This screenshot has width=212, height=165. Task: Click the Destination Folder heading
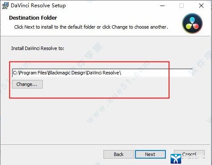(33, 18)
